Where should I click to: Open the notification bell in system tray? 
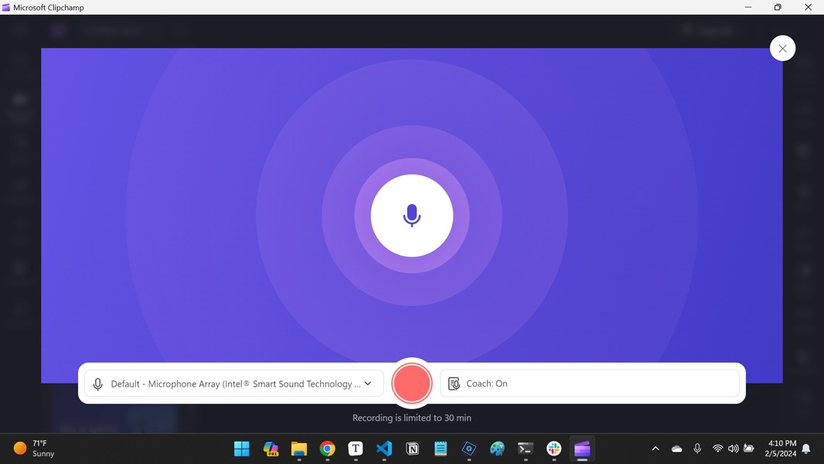(x=806, y=449)
